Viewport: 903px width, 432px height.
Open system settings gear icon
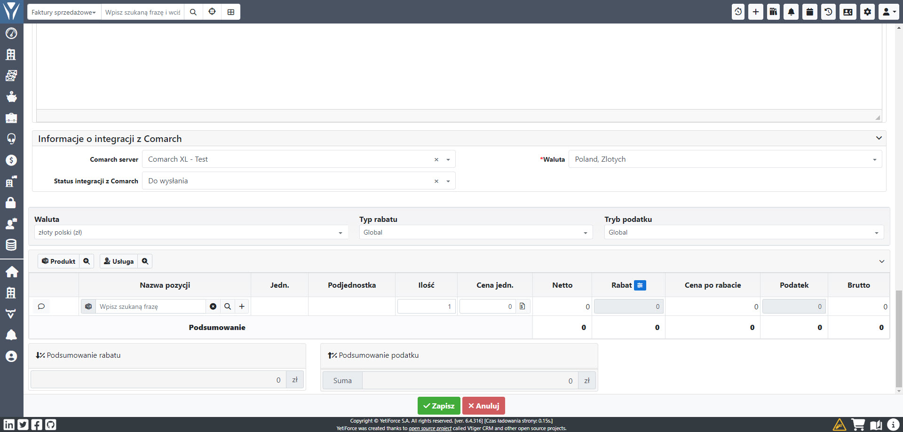(x=868, y=12)
